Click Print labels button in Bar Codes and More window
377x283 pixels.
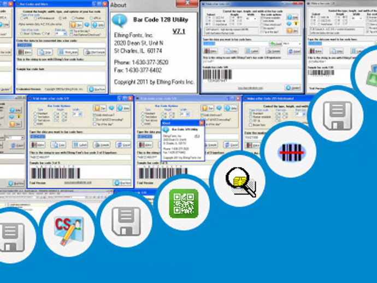[x=68, y=52]
